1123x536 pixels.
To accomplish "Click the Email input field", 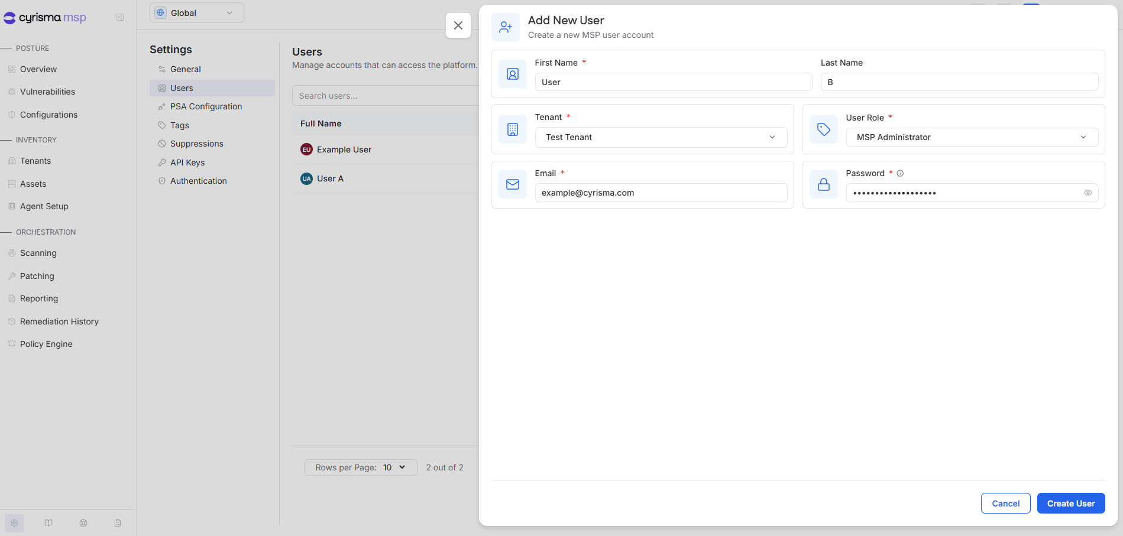I will (661, 193).
